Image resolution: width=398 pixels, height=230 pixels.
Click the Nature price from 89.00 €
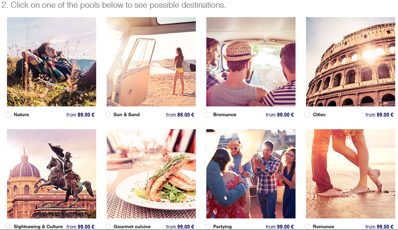coord(80,115)
